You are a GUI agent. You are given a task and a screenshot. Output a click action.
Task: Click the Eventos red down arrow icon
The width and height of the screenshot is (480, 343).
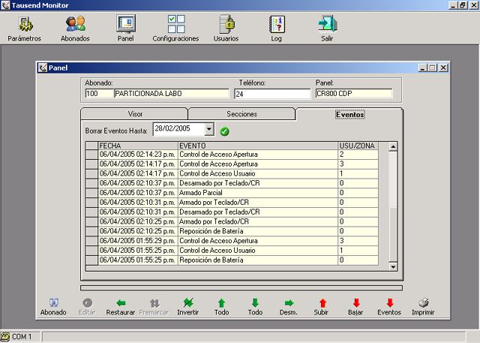pyautogui.click(x=390, y=303)
